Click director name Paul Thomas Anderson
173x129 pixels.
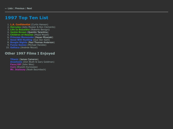[x=41, y=42]
